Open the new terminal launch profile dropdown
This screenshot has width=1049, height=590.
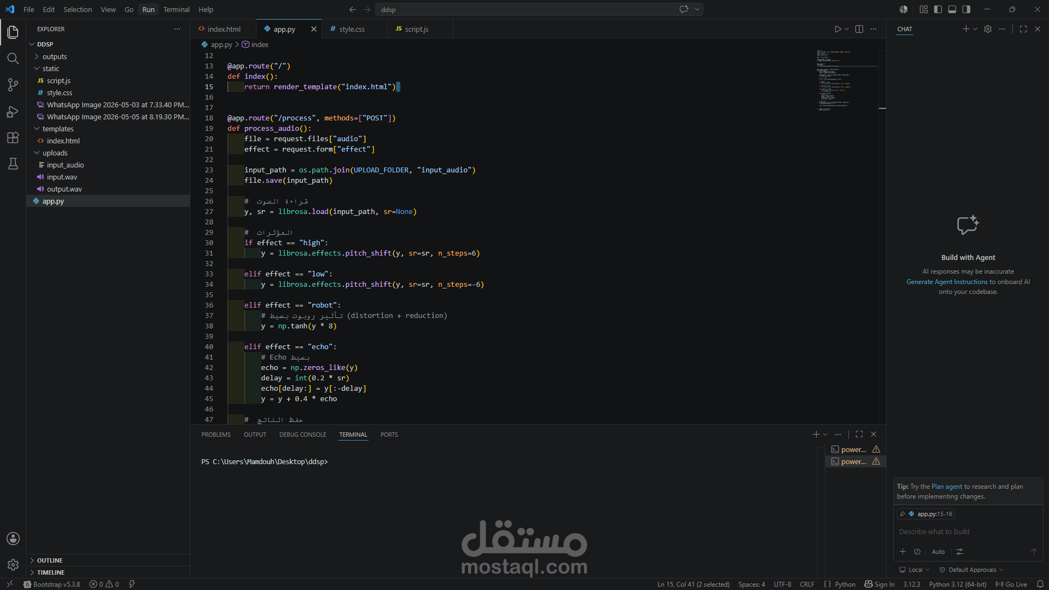click(825, 435)
